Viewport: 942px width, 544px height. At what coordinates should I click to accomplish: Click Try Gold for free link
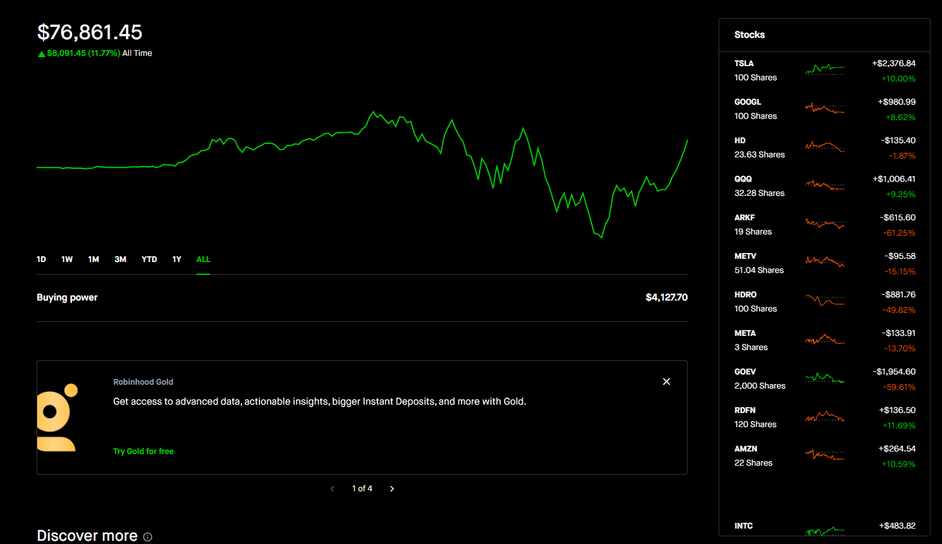coord(143,452)
